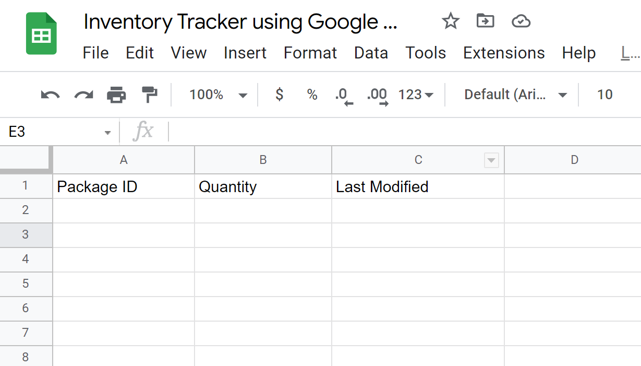This screenshot has height=366, width=641.
Task: Click the increase decimal places icon
Action: (378, 95)
